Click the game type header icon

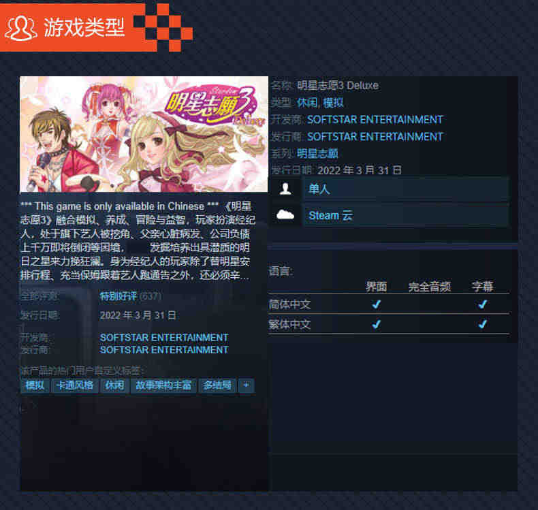tap(21, 27)
